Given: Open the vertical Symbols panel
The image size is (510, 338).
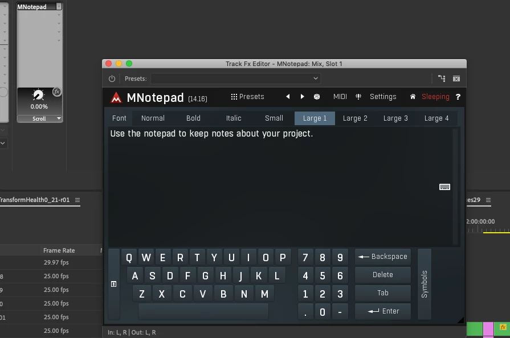Looking at the screenshot, I should pos(425,284).
